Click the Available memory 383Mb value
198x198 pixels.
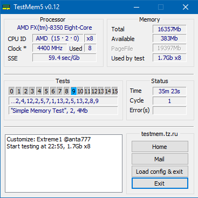pyautogui.click(x=169, y=38)
